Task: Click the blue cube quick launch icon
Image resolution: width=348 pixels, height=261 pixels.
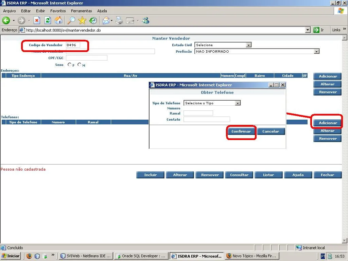Action: coord(37,256)
